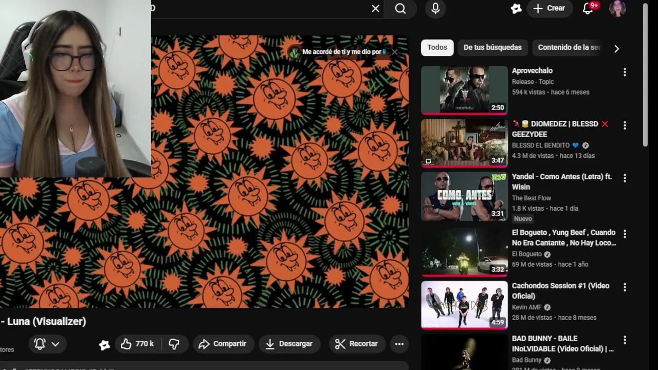
Task: Open options menu for Cachondos Session video
Action: pos(625,287)
